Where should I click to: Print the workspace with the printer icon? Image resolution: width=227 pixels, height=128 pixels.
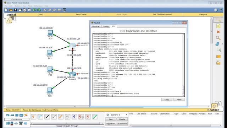pos(20,10)
